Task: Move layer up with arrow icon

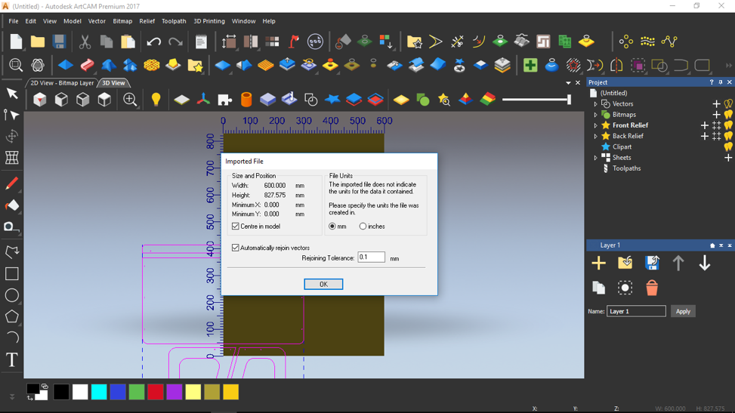Action: tap(678, 263)
